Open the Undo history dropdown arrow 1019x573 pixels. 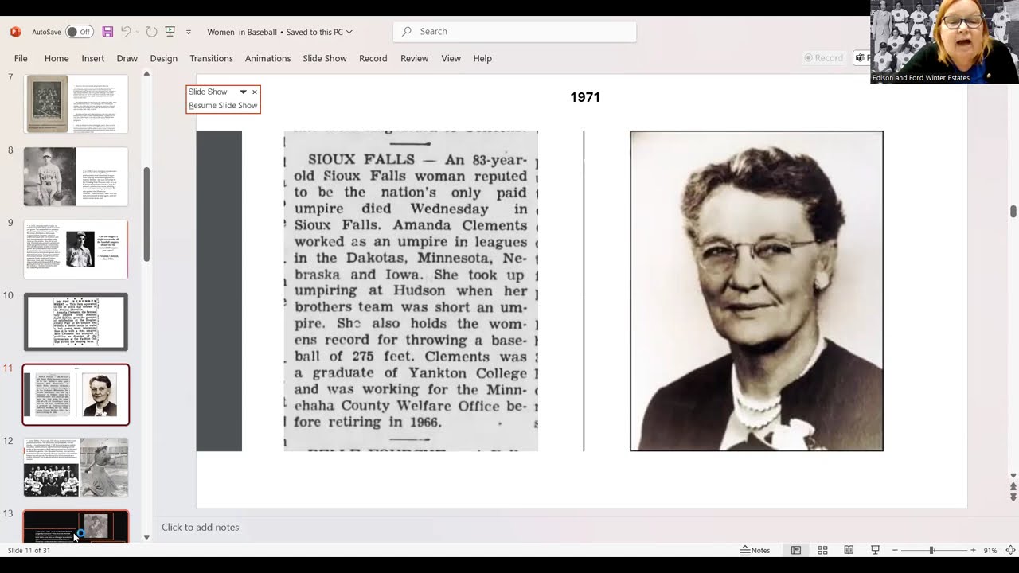pyautogui.click(x=137, y=32)
